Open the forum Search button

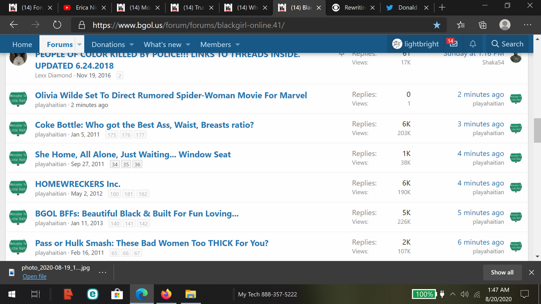click(507, 44)
